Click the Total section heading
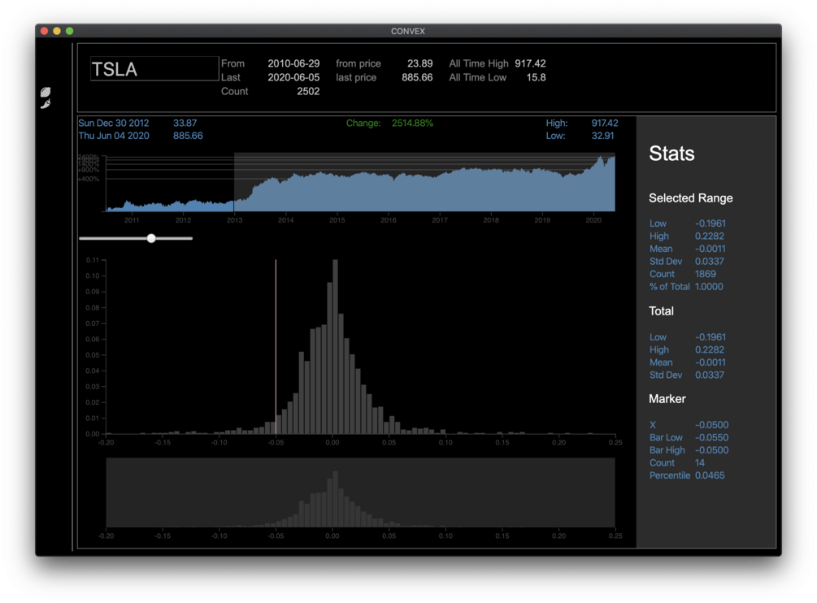Image resolution: width=817 pixels, height=603 pixels. pyautogui.click(x=661, y=311)
